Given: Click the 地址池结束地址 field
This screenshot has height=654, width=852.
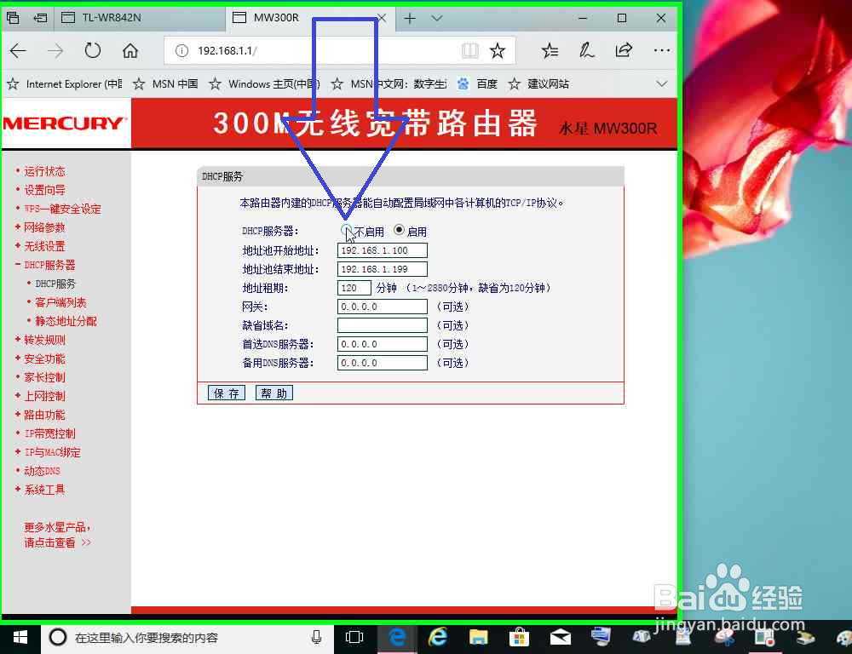Looking at the screenshot, I should (x=383, y=269).
